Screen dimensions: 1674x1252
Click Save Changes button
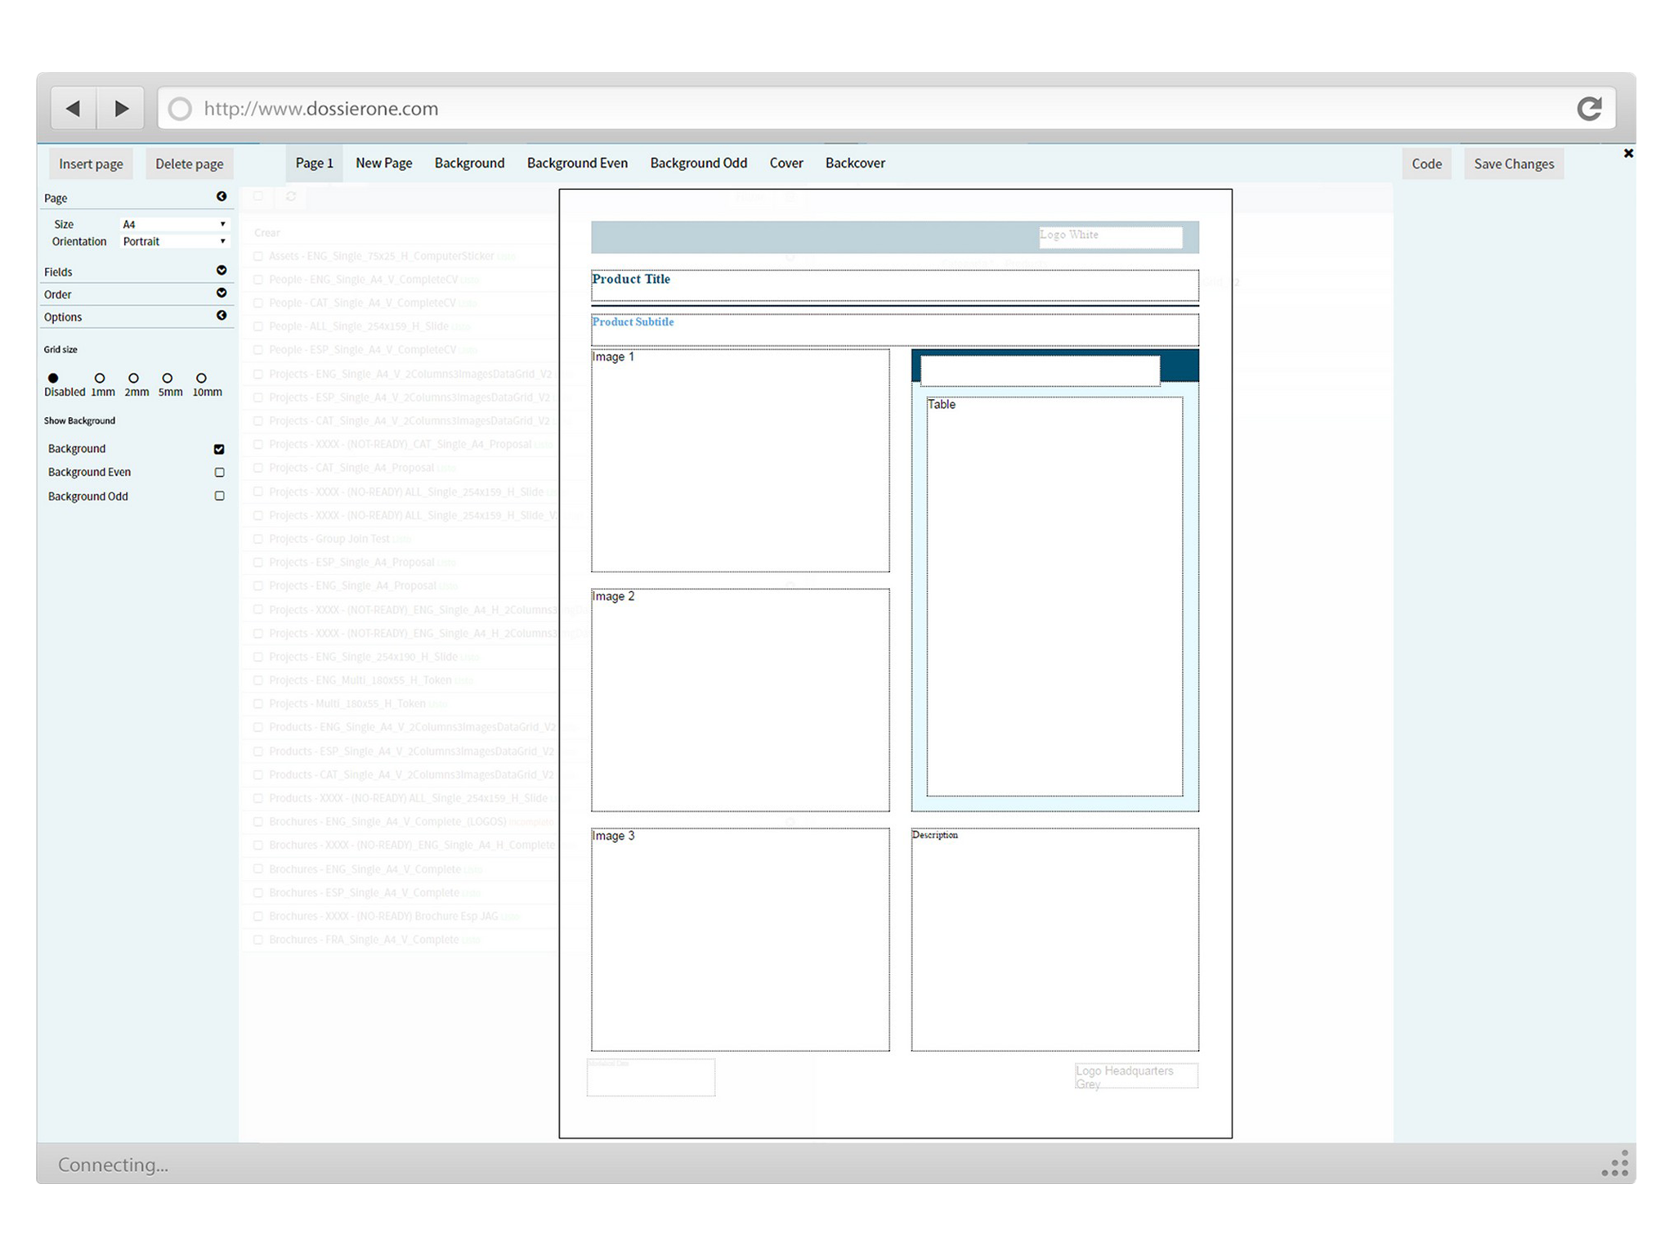(x=1514, y=164)
